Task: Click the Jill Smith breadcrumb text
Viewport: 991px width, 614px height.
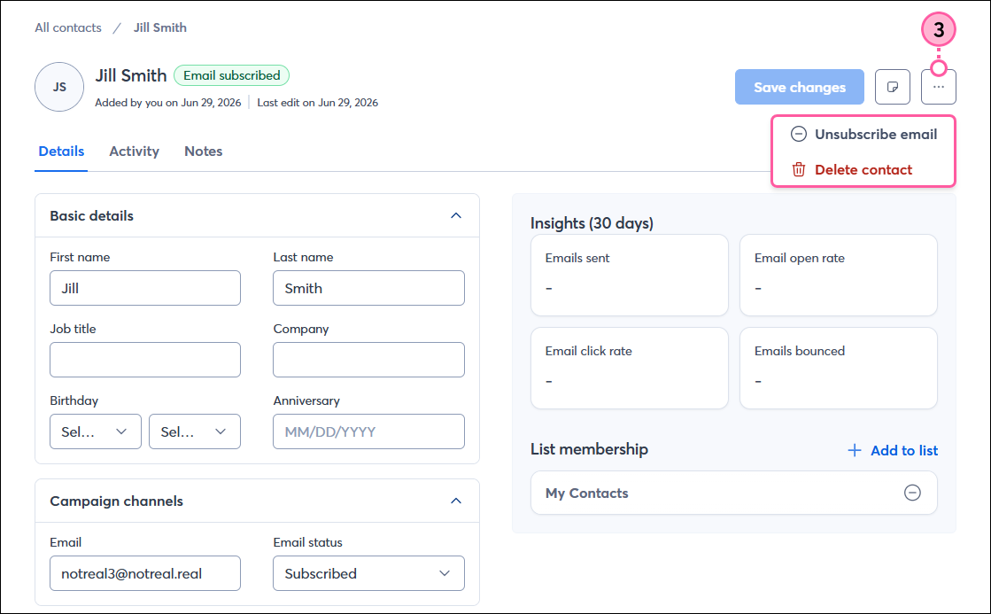Action: (x=160, y=27)
